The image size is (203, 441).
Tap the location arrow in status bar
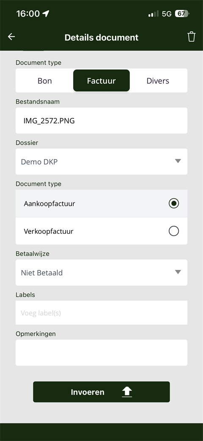[46, 14]
